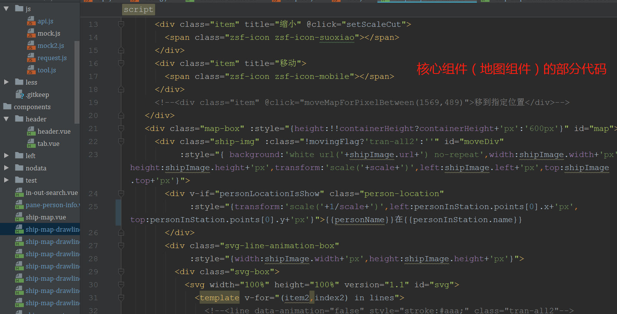Image resolution: width=617 pixels, height=314 pixels.
Task: Click the project panel vertical scrollbar
Action: (x=77, y=82)
